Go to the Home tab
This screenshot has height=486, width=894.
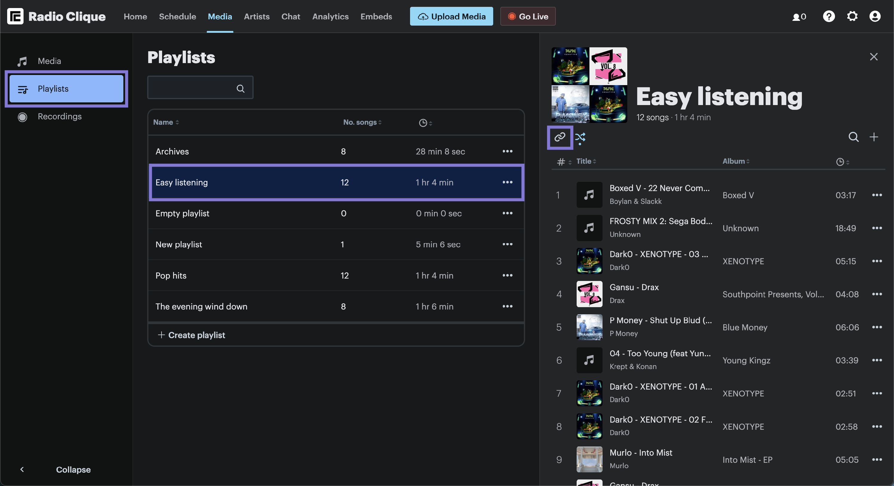tap(135, 16)
